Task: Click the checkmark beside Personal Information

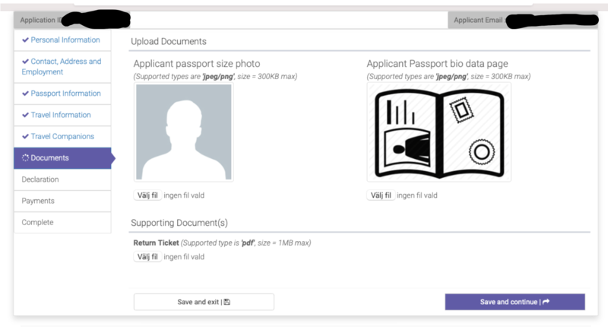Action: (26, 40)
